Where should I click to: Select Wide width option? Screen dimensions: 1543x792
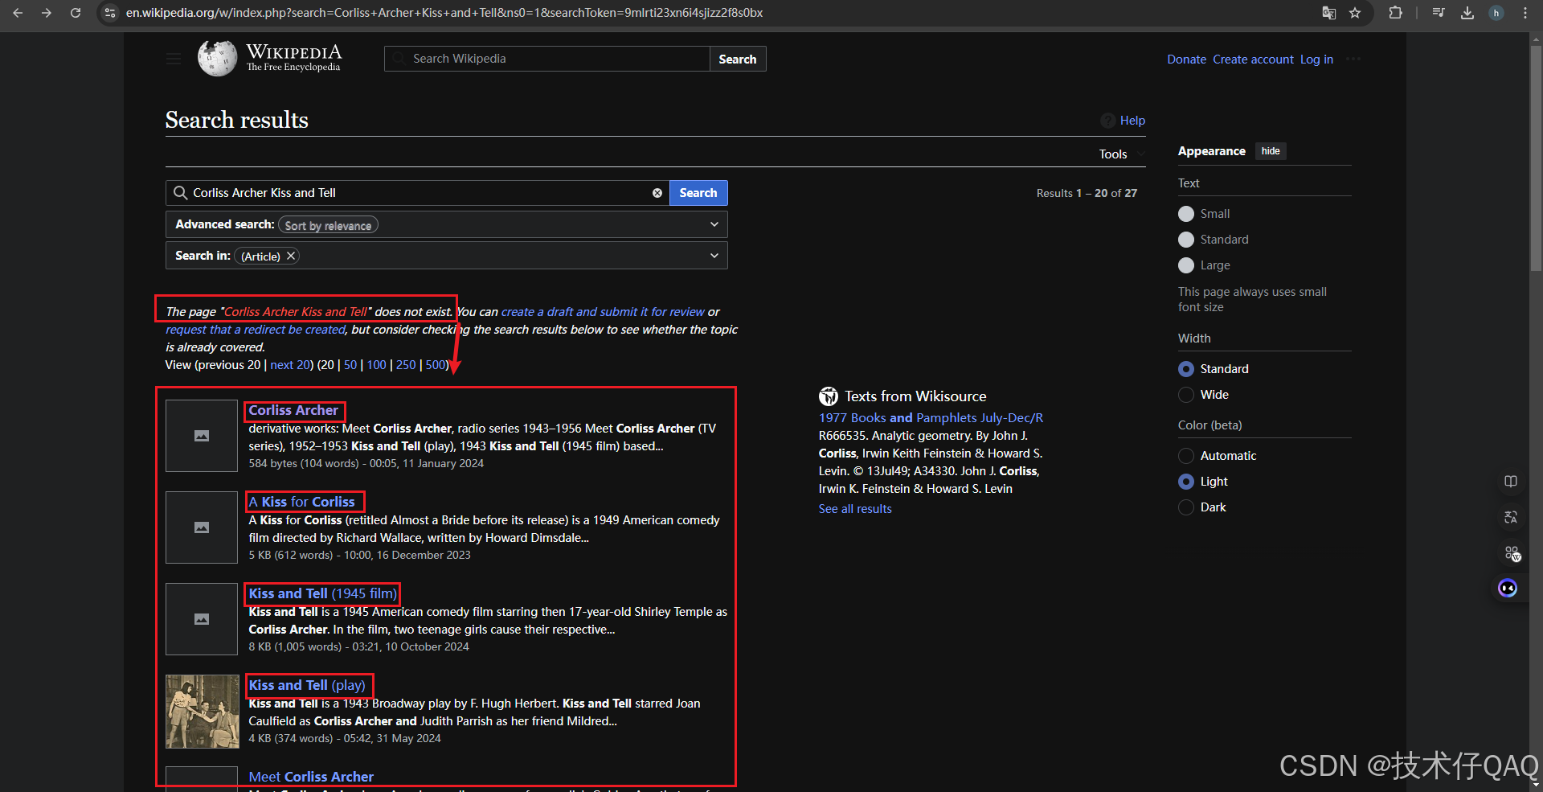(1186, 395)
